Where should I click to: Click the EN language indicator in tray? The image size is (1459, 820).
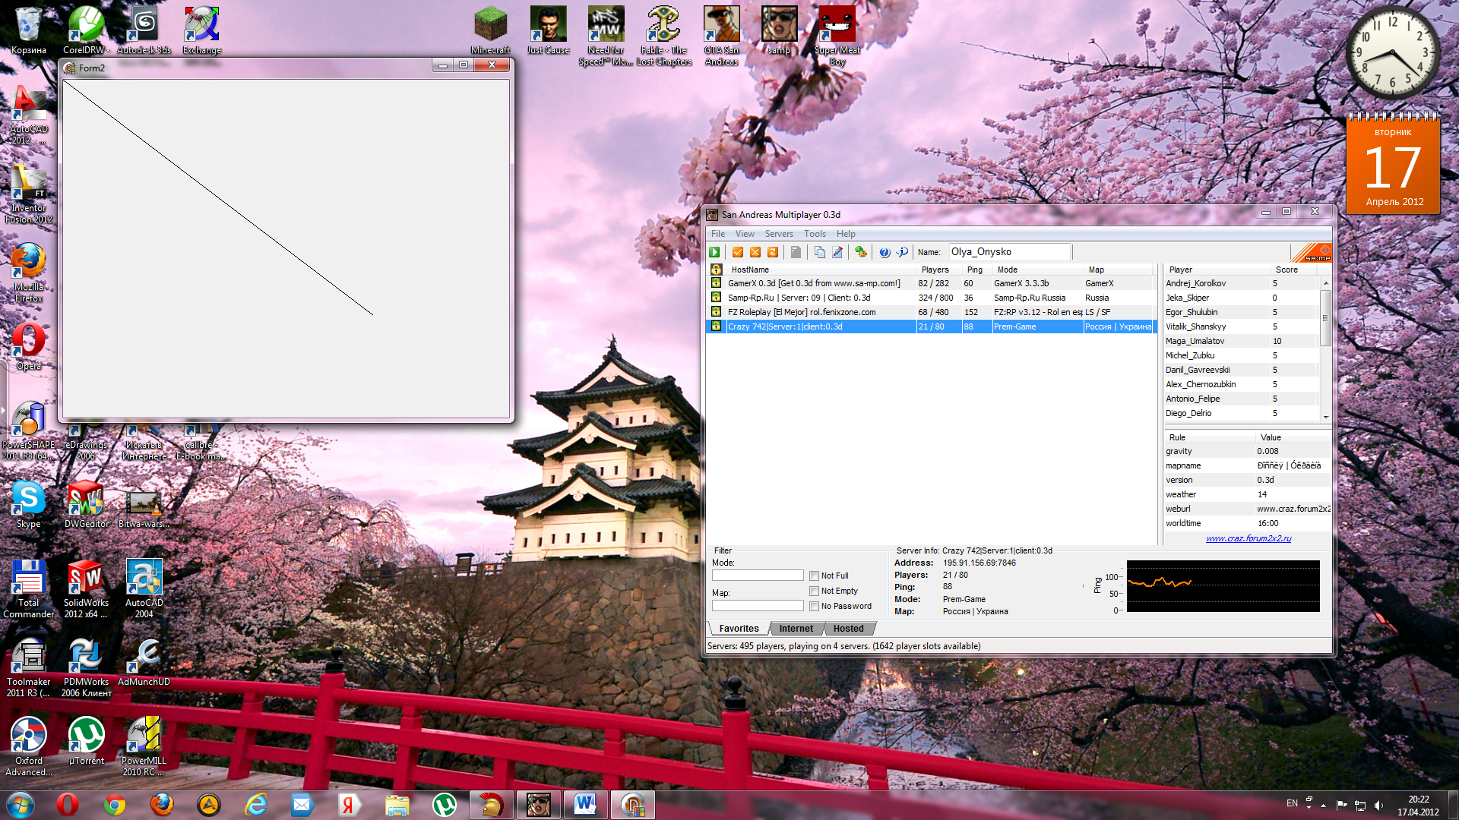[1292, 803]
